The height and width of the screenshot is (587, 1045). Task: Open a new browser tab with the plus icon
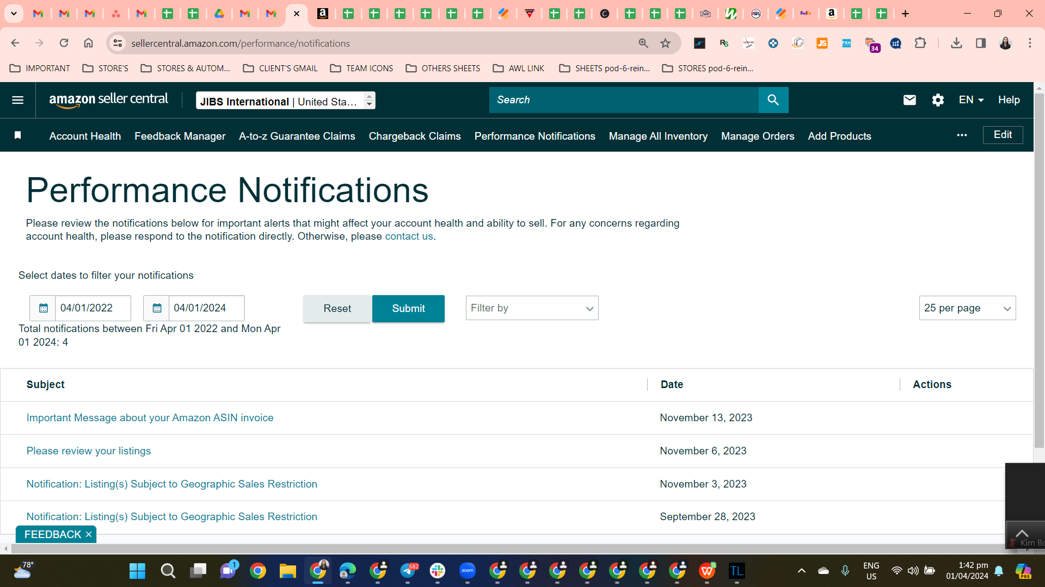906,14
